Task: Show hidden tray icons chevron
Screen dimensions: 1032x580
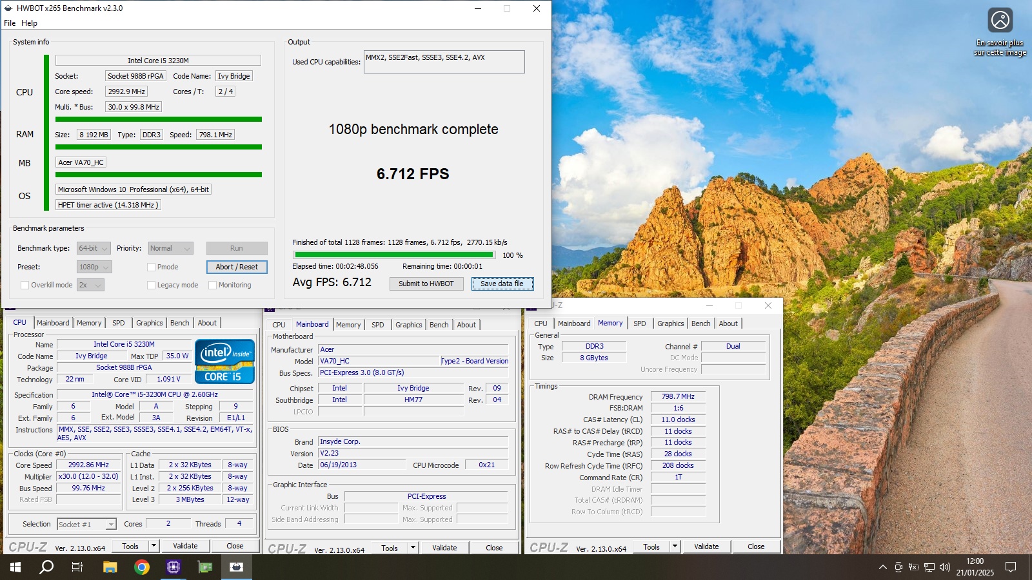Action: pos(882,567)
